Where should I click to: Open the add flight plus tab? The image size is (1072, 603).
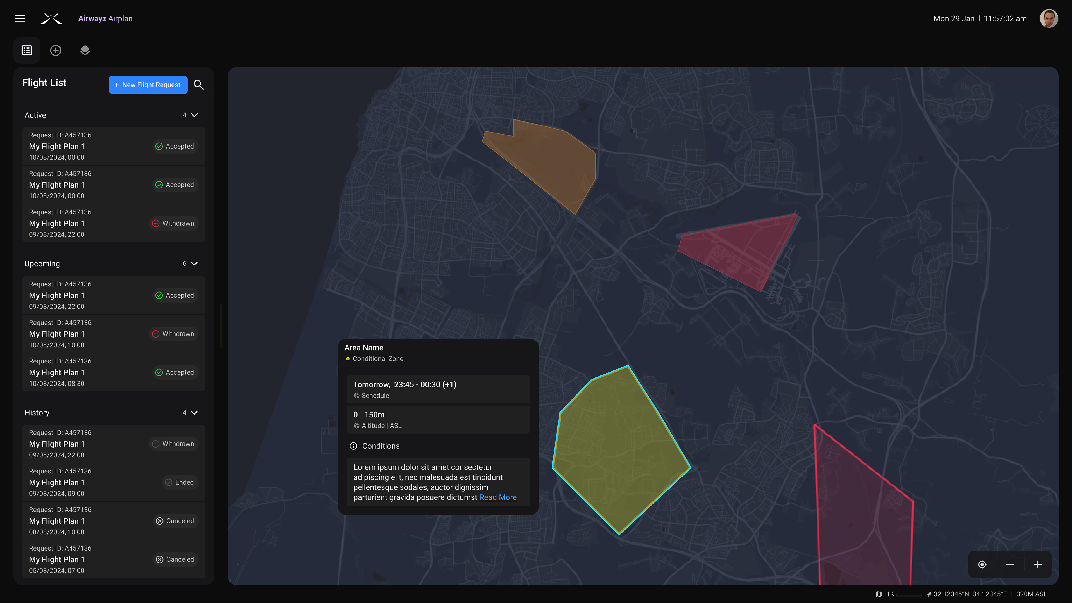(x=56, y=50)
